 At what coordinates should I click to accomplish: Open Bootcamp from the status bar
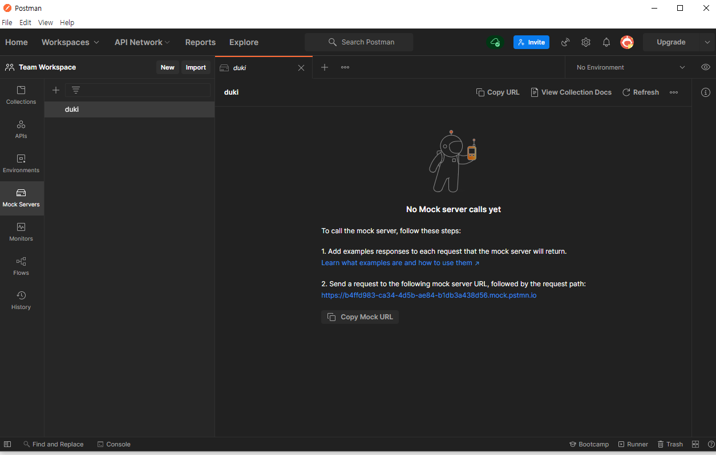[x=589, y=444]
